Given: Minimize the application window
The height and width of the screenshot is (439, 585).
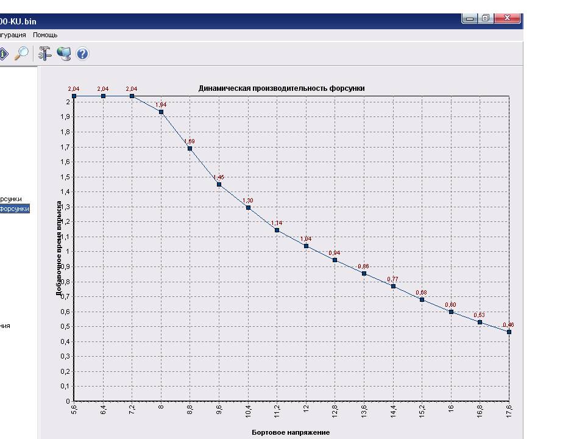Looking at the screenshot, I should 469,18.
